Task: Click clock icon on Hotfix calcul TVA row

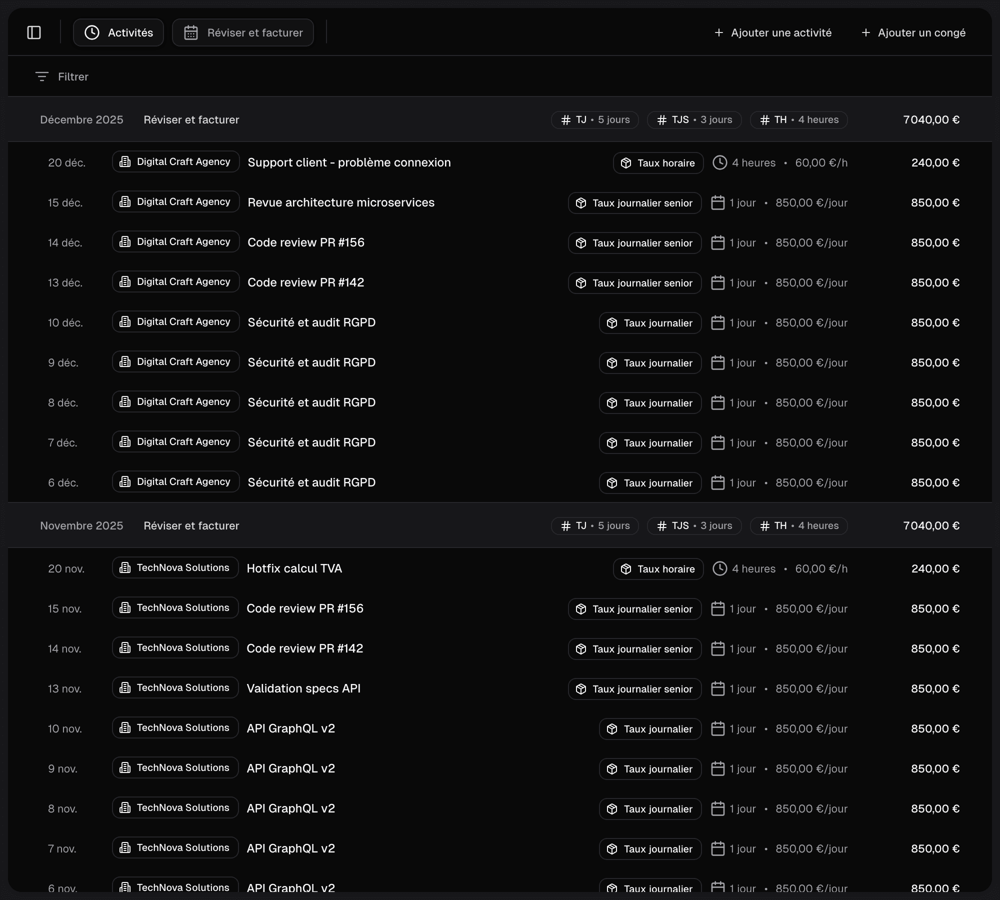Action: pyautogui.click(x=719, y=568)
